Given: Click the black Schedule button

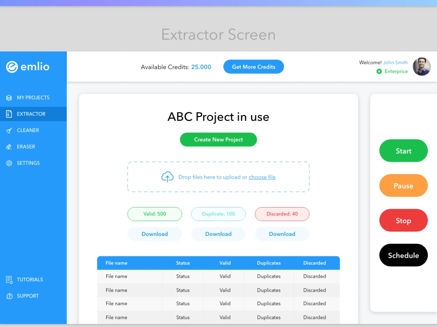Looking at the screenshot, I should click(x=403, y=255).
